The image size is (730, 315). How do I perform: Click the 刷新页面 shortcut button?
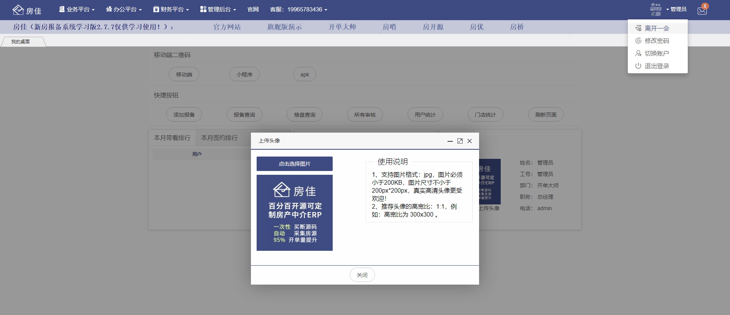[x=546, y=115]
